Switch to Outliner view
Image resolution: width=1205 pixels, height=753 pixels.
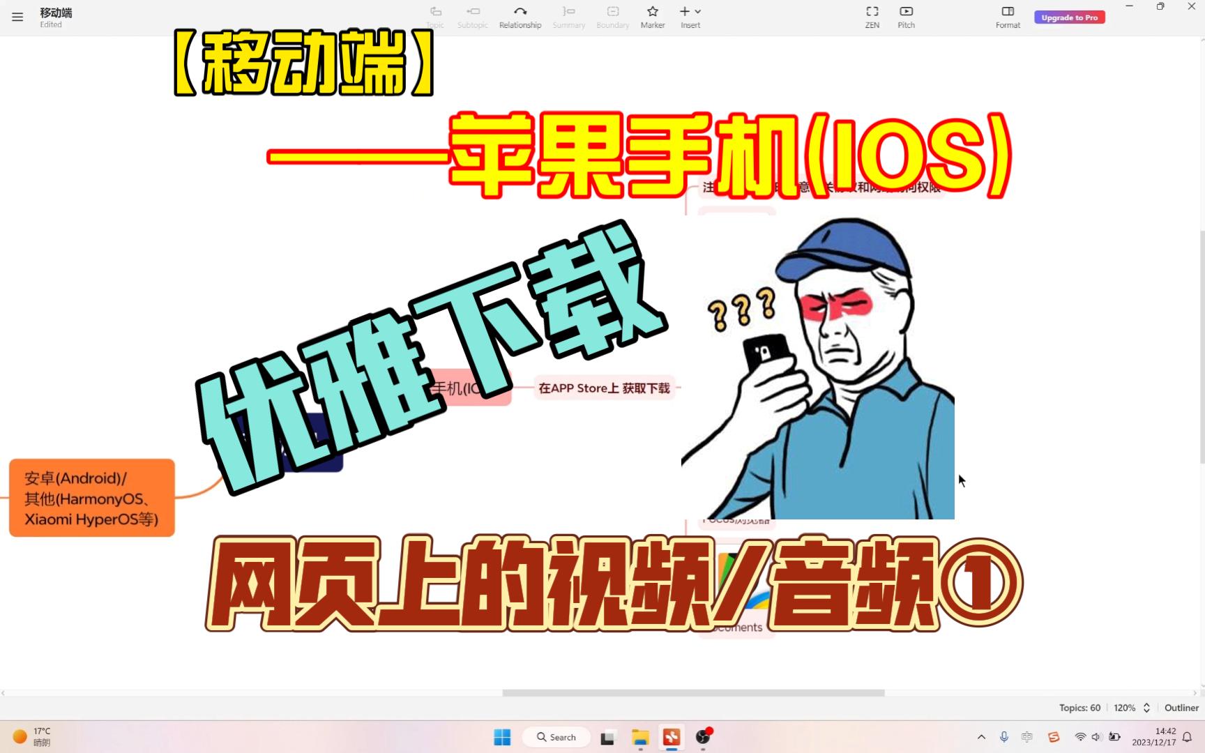(1181, 708)
